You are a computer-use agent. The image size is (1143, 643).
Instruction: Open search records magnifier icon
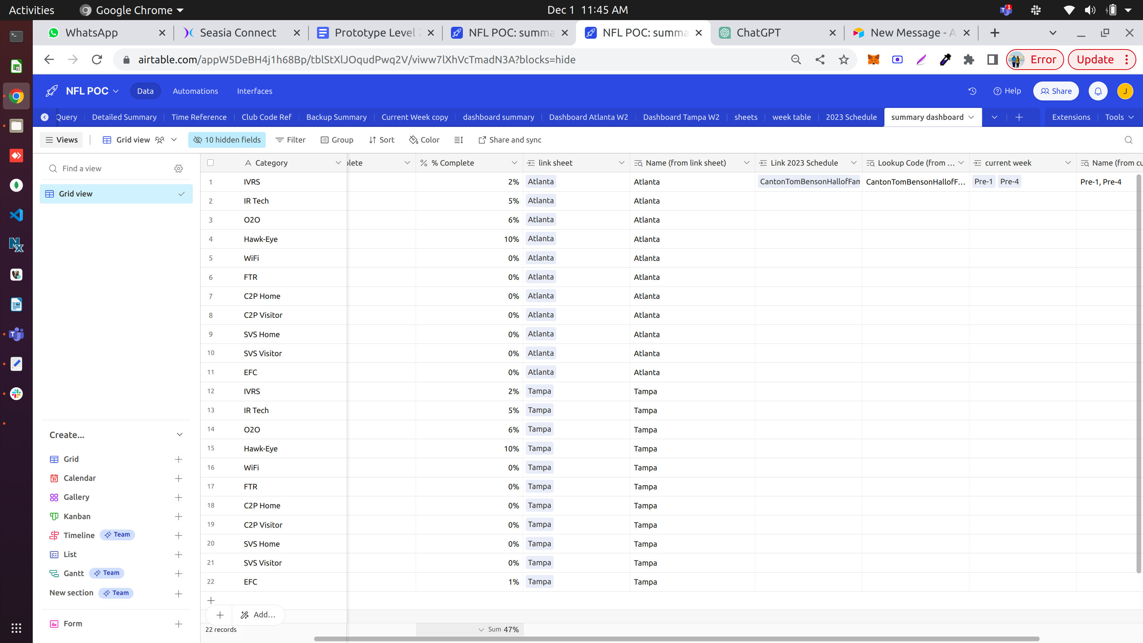coord(1129,140)
